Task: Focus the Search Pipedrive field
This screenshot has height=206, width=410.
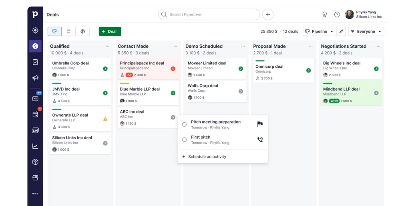Action: (209, 14)
